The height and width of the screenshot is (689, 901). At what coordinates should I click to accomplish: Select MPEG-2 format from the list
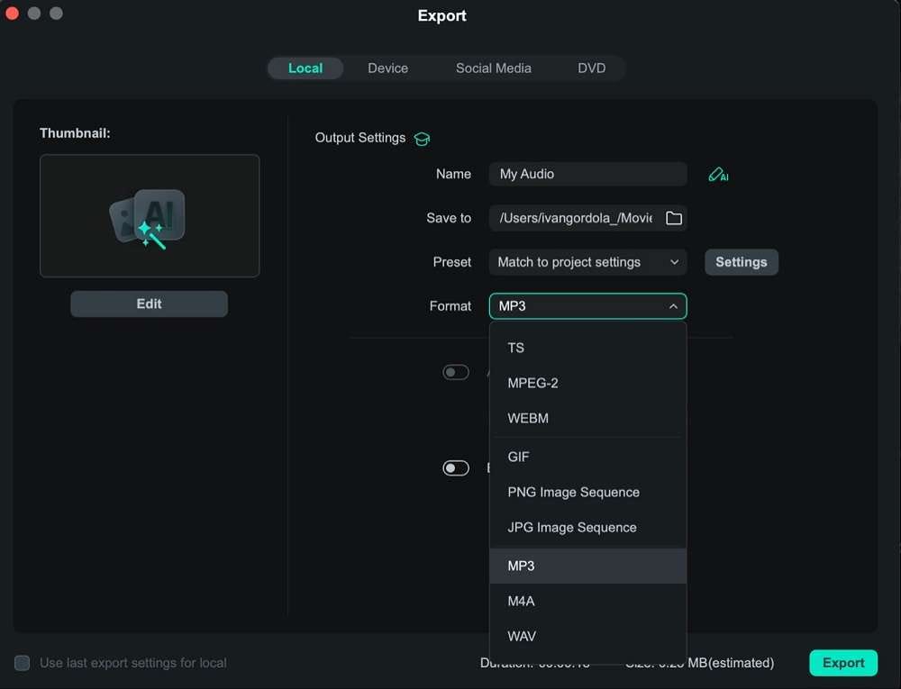click(587, 383)
